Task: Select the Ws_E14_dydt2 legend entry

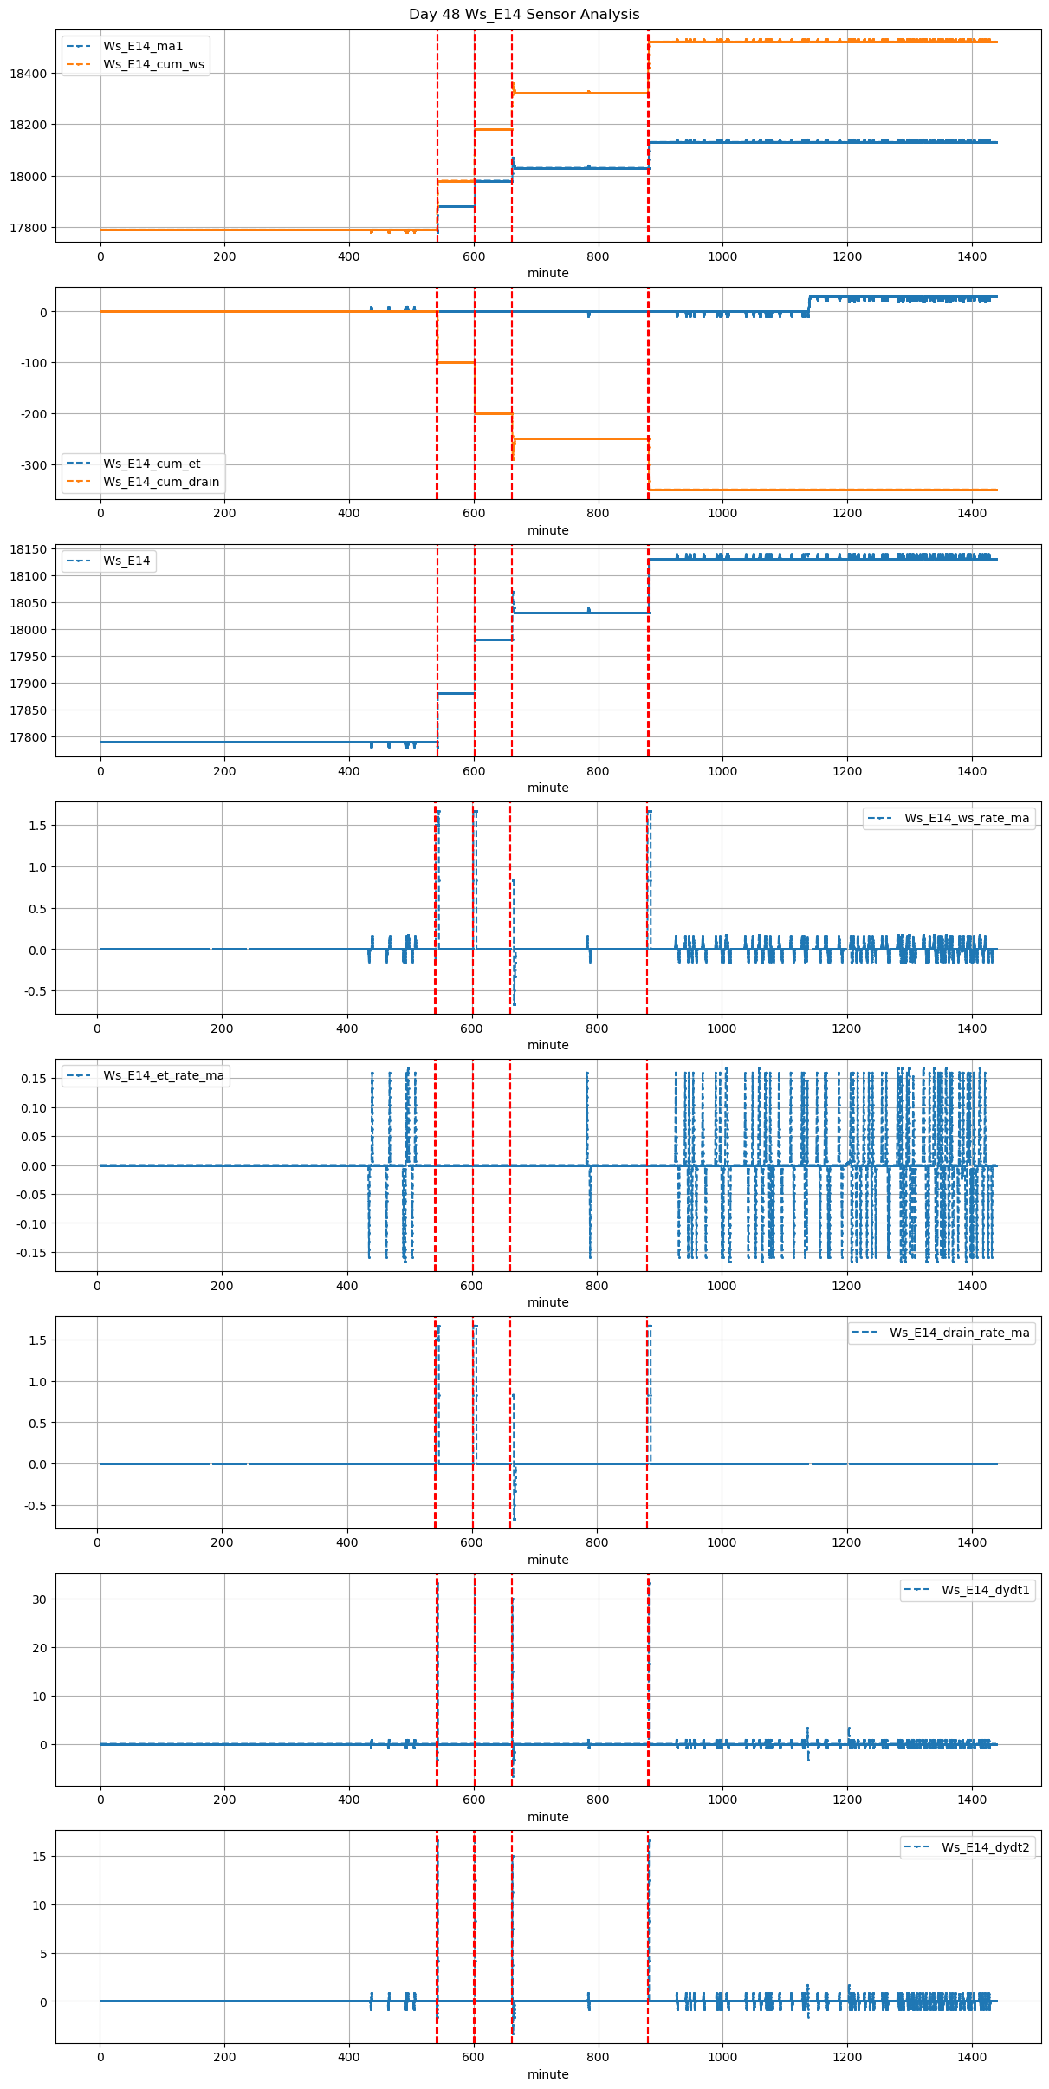Action: coord(985,1847)
